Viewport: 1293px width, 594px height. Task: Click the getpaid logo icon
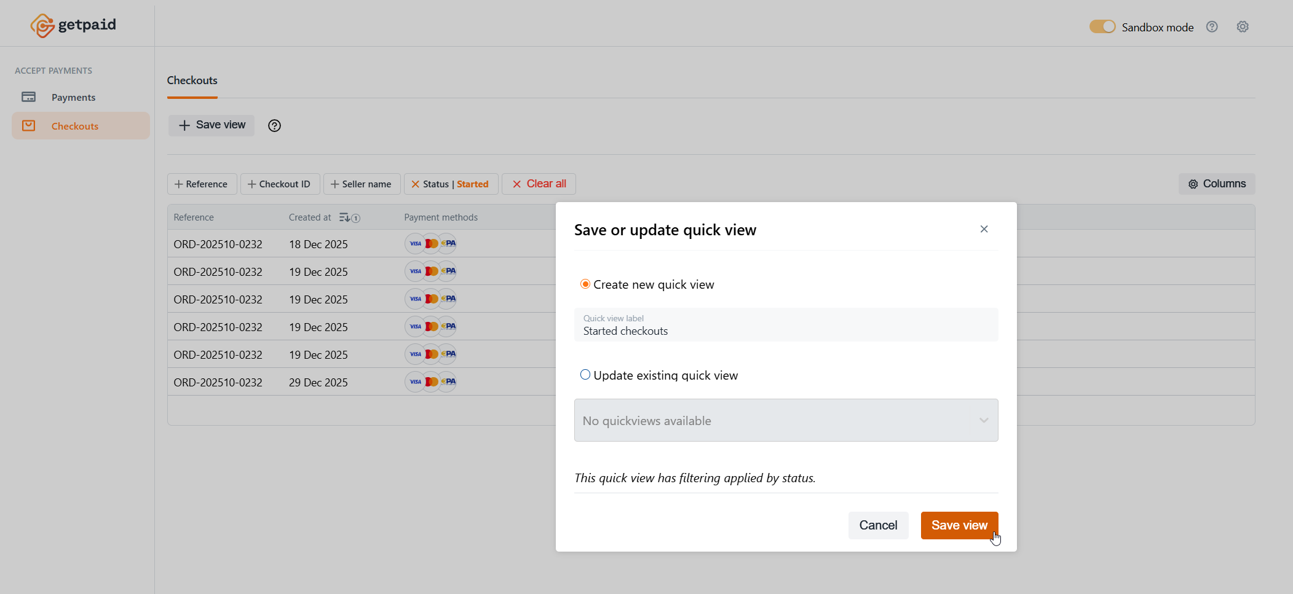coord(42,26)
